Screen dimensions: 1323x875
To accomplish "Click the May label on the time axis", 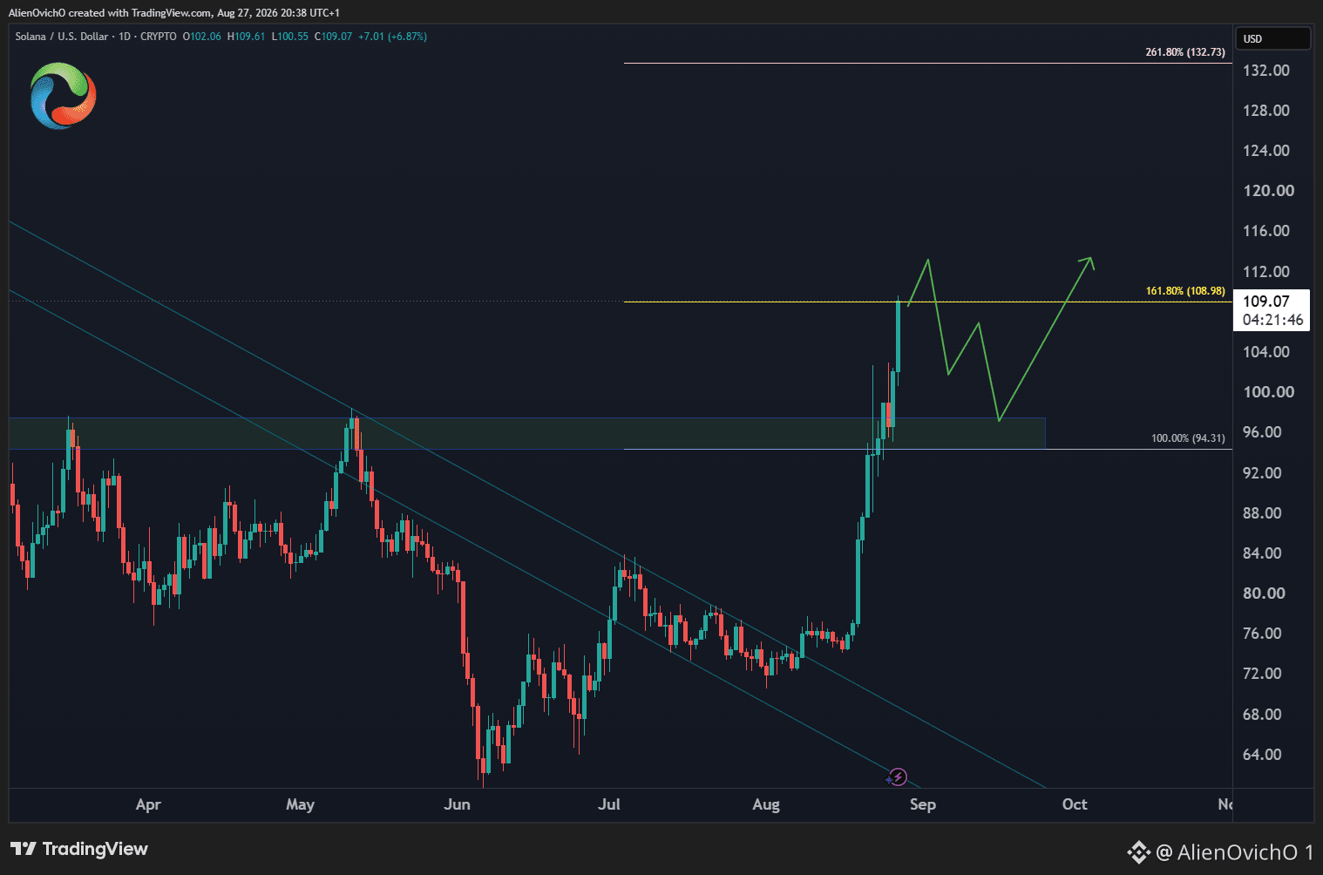I will click(x=300, y=804).
